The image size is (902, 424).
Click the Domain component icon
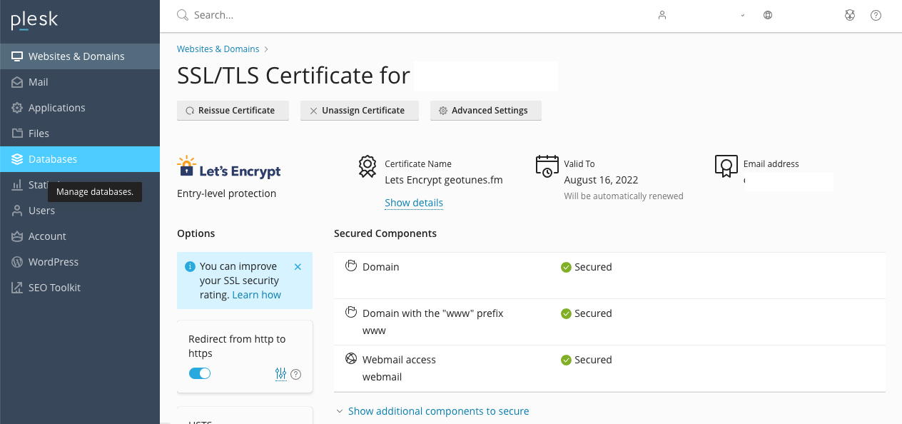pos(351,266)
